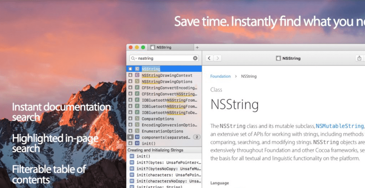Select the highlighted NSString class result
This screenshot has height=188, width=365.
pyautogui.click(x=151, y=69)
